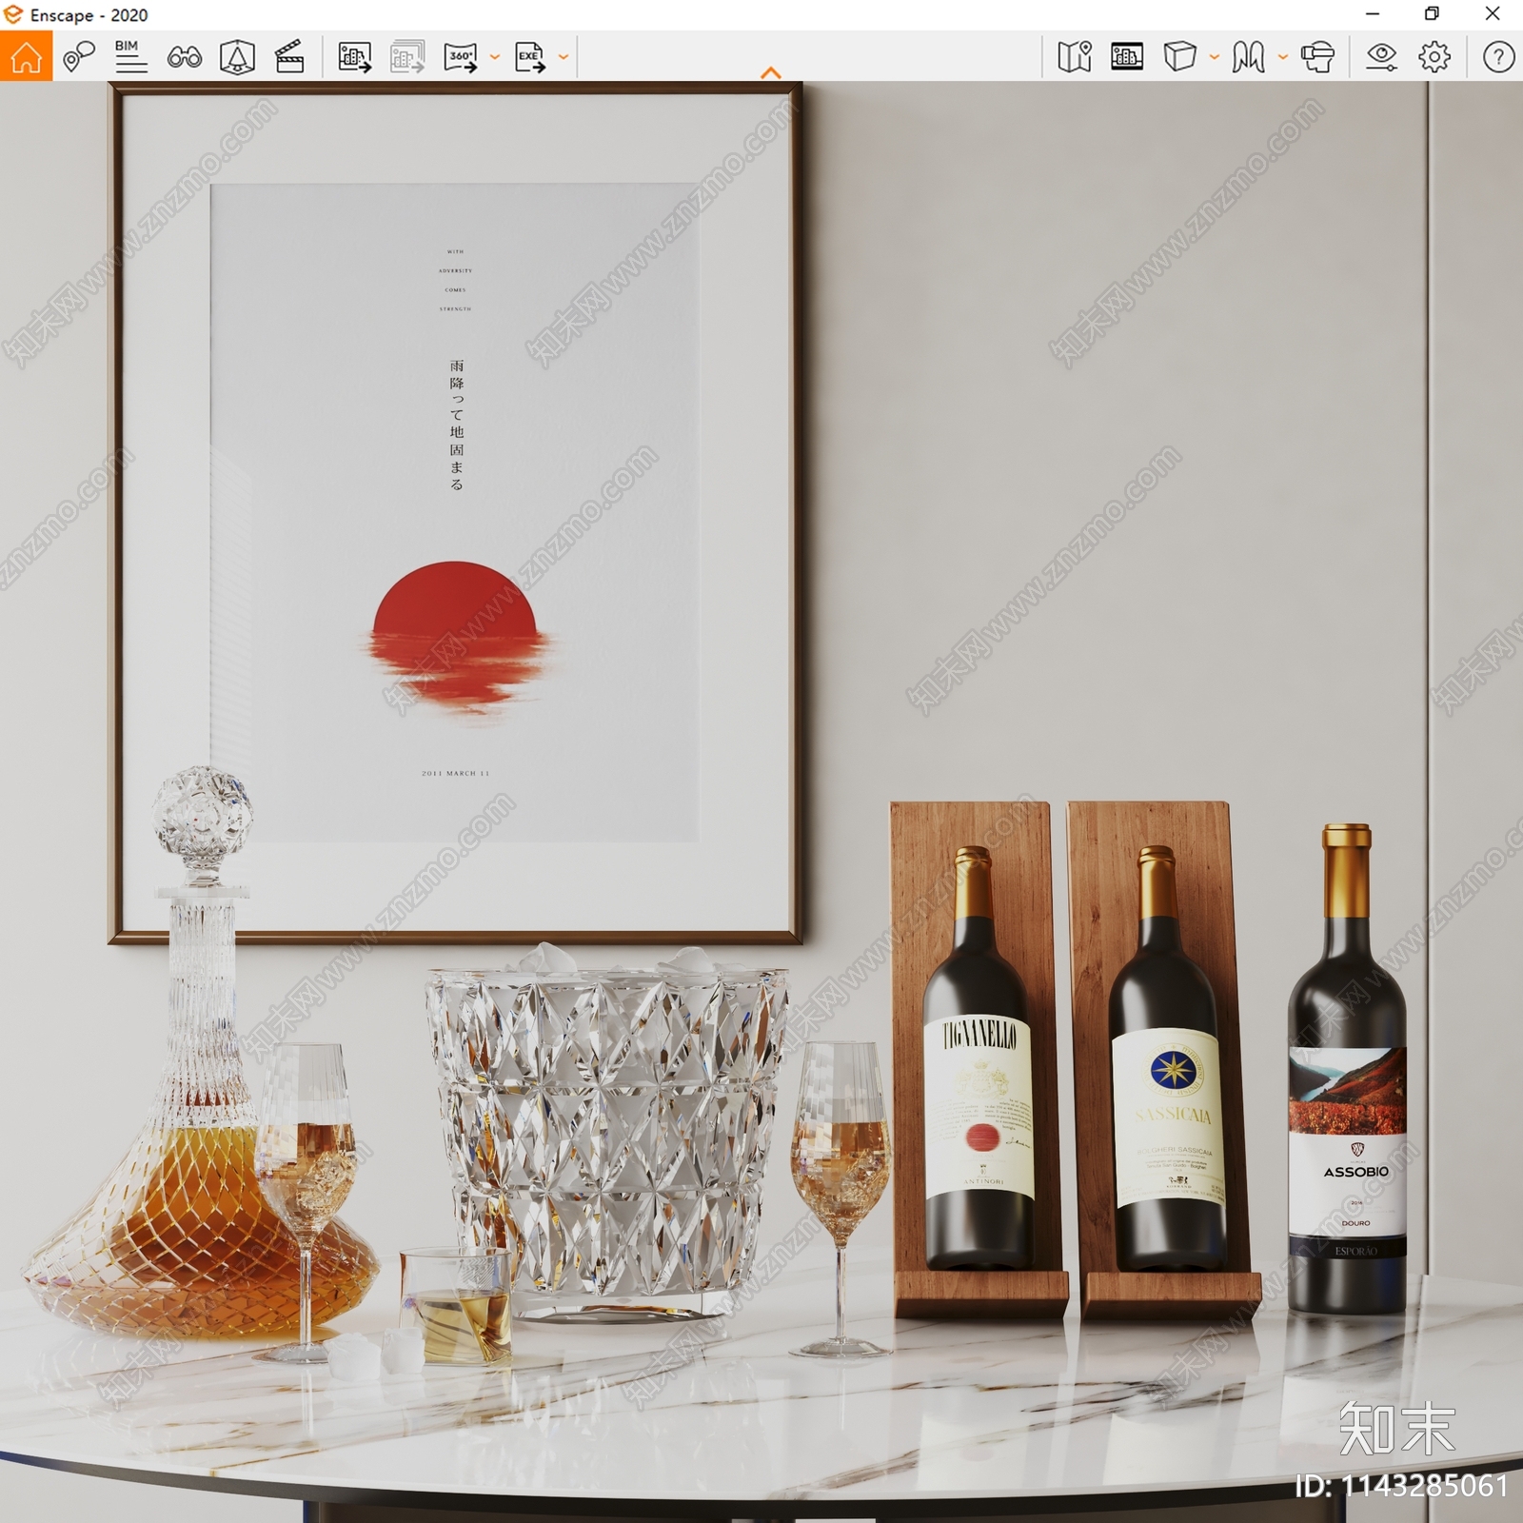Open view management with the binoculars icon
Screen dimensions: 1523x1523
click(185, 57)
